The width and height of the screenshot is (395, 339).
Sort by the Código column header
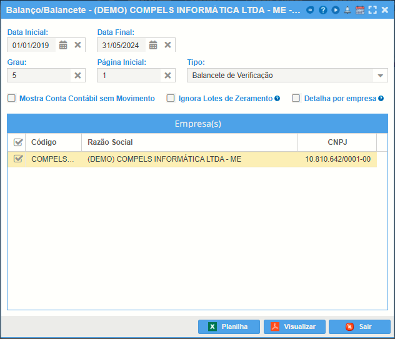[x=53, y=142]
